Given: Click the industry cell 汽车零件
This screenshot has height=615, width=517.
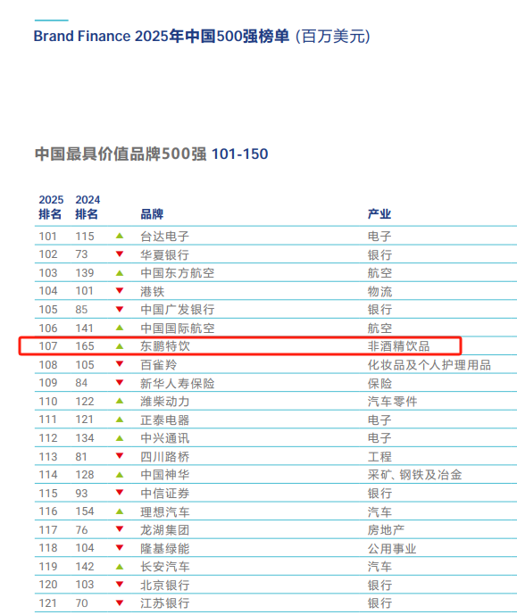Looking at the screenshot, I should point(392,402).
